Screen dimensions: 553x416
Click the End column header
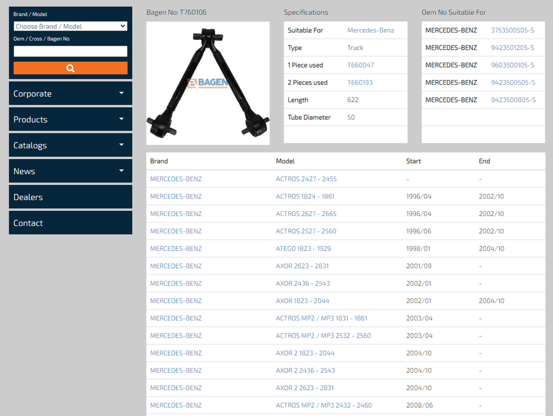[x=484, y=161]
